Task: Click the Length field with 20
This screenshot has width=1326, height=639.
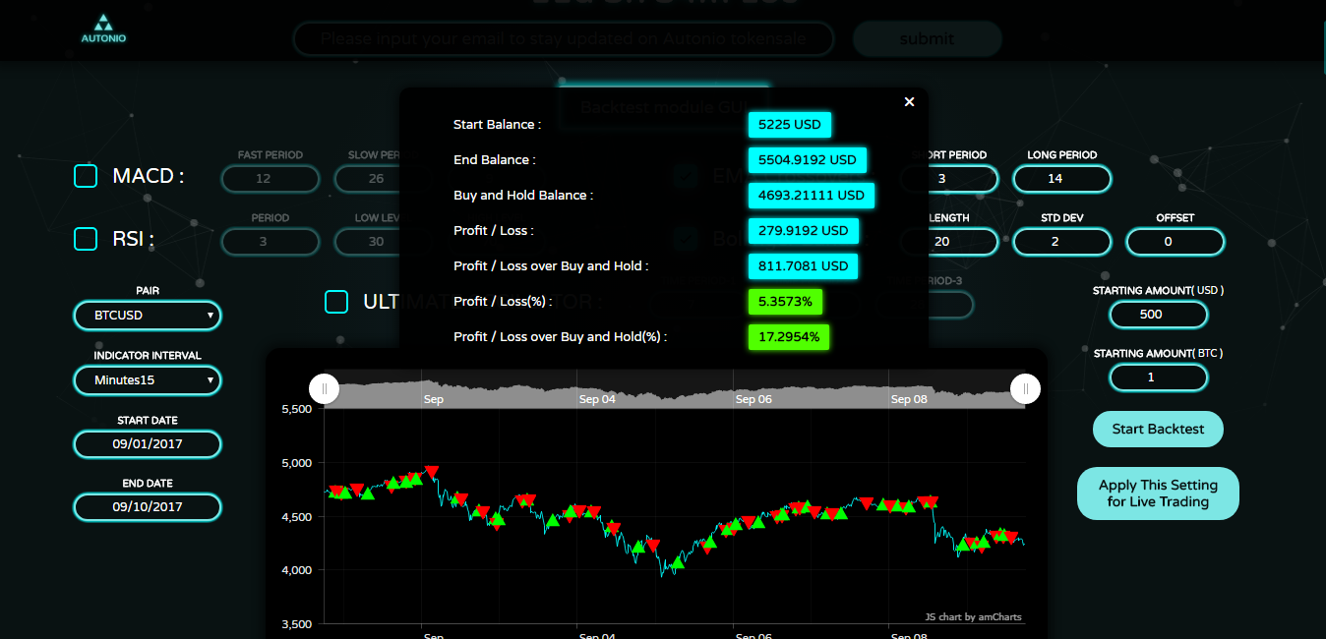Action: pyautogui.click(x=948, y=242)
